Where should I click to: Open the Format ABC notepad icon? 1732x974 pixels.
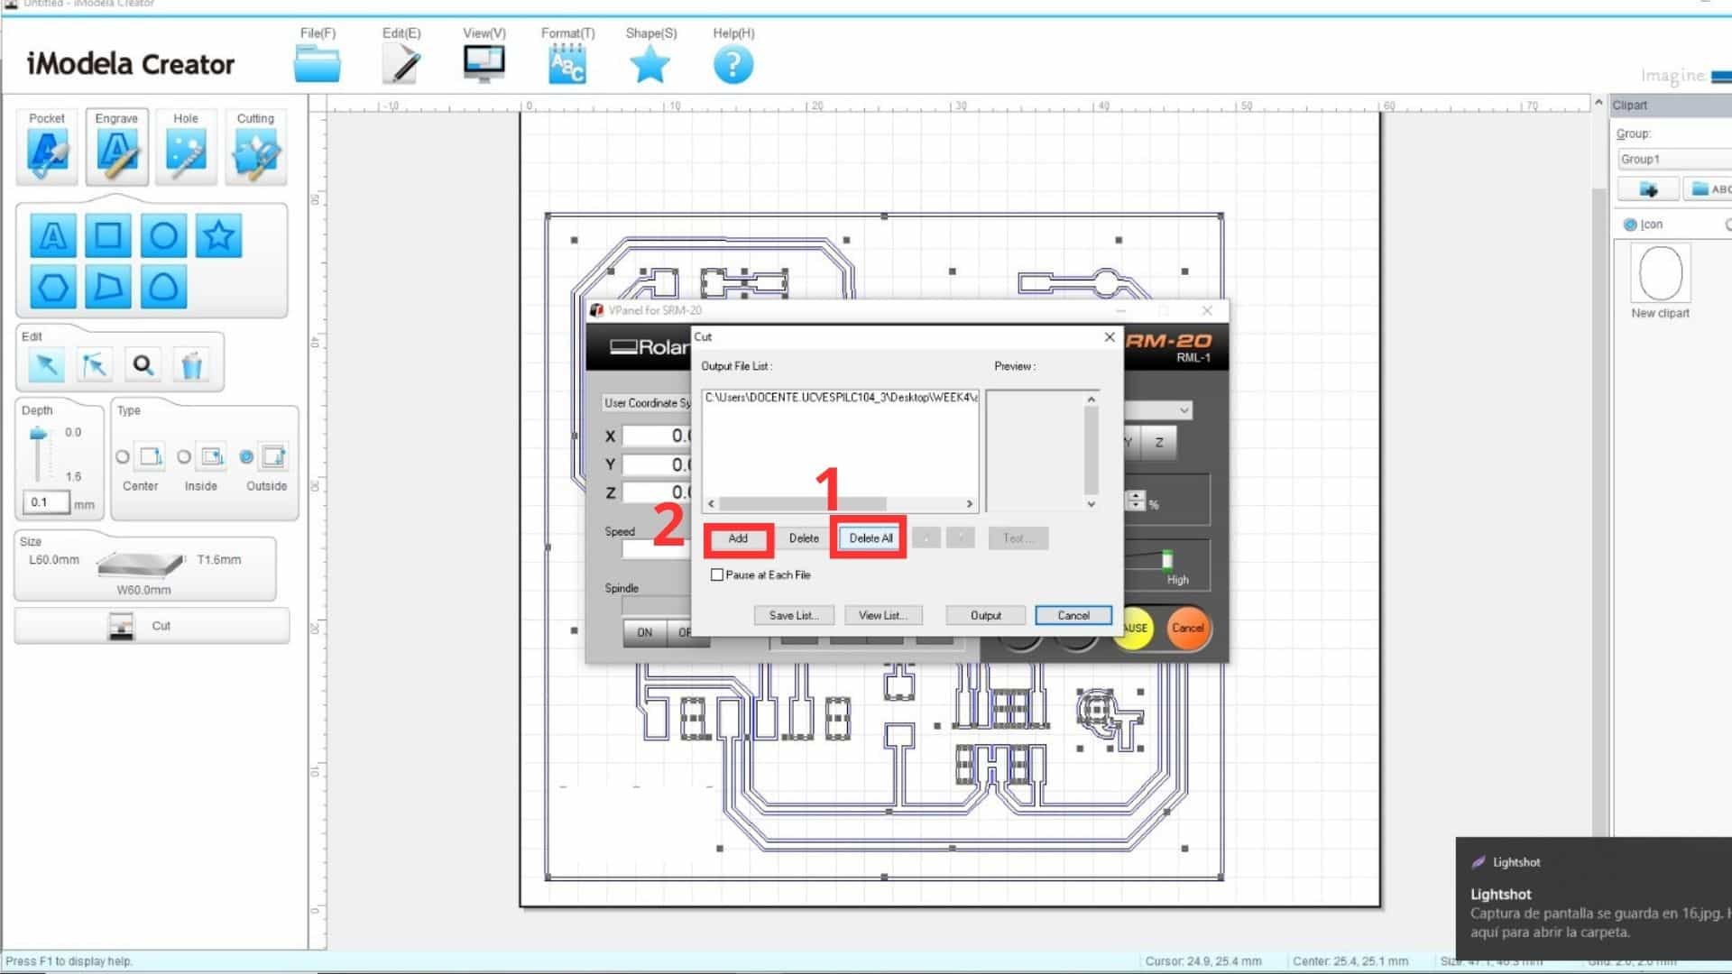(567, 64)
